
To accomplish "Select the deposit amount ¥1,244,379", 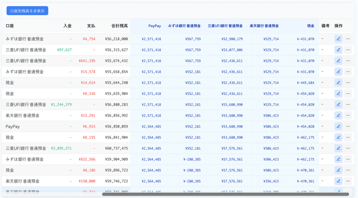I will (x=61, y=105).
